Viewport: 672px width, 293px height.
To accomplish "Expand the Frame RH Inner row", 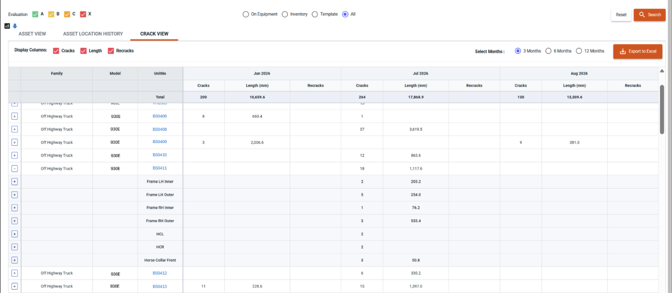I will click(x=15, y=208).
